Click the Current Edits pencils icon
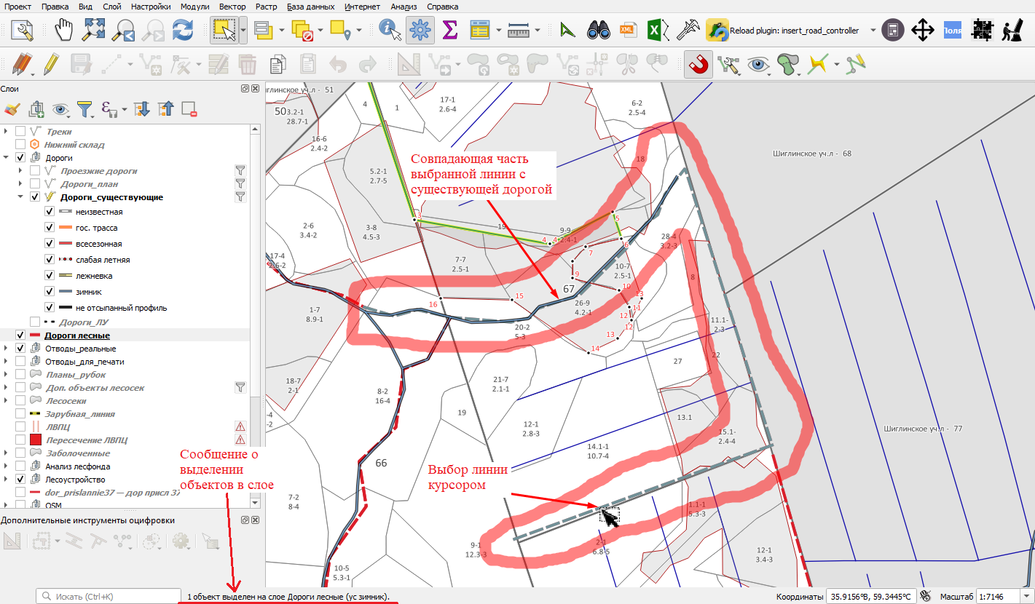Viewport: 1035px width, 604px height. [22, 65]
